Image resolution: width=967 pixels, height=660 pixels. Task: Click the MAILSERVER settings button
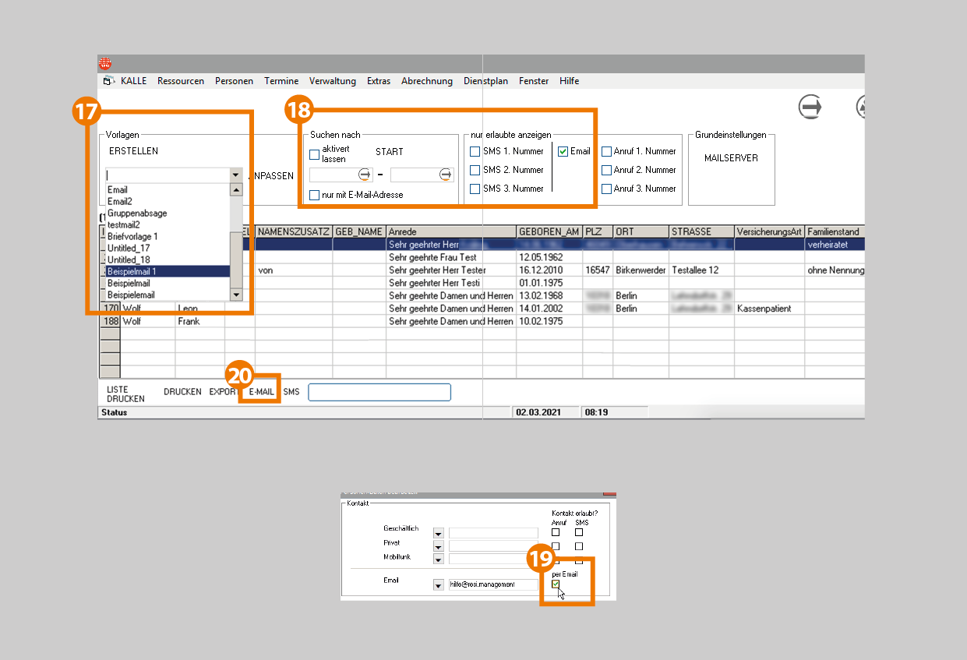pos(731,158)
